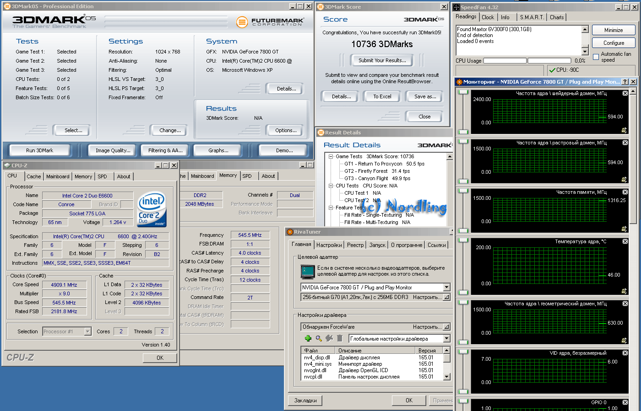The image size is (641, 411).
Task: Click the To Excel button
Action: point(382,96)
